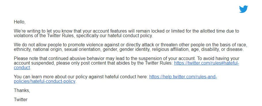The height and width of the screenshot is (106, 262).
Task: Click the 'Thanks,' closing line
Action: pyautogui.click(x=22, y=90)
